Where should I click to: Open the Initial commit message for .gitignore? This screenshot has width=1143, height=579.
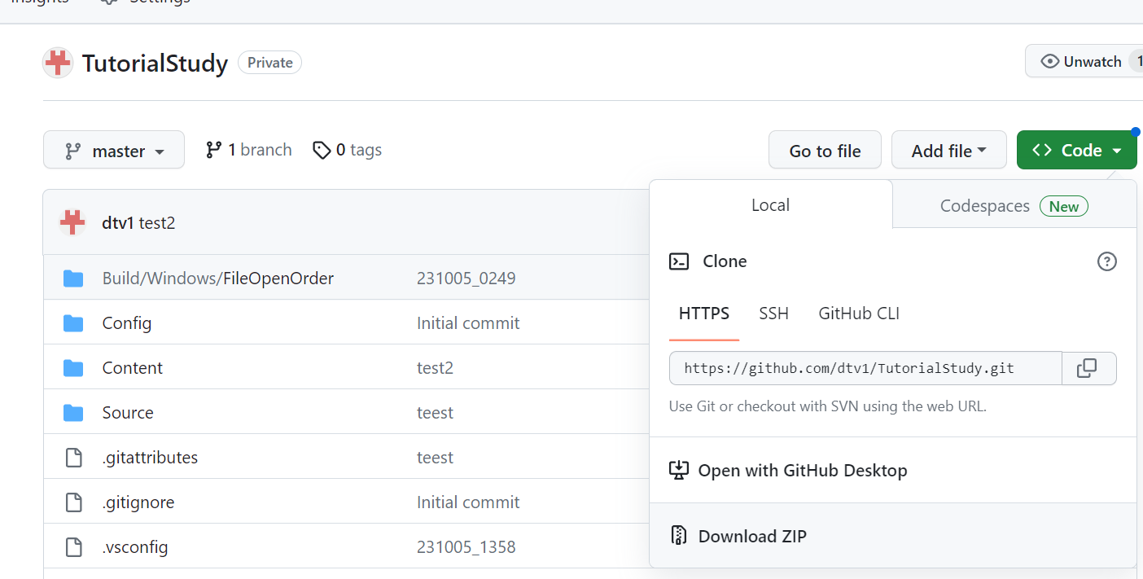click(468, 502)
